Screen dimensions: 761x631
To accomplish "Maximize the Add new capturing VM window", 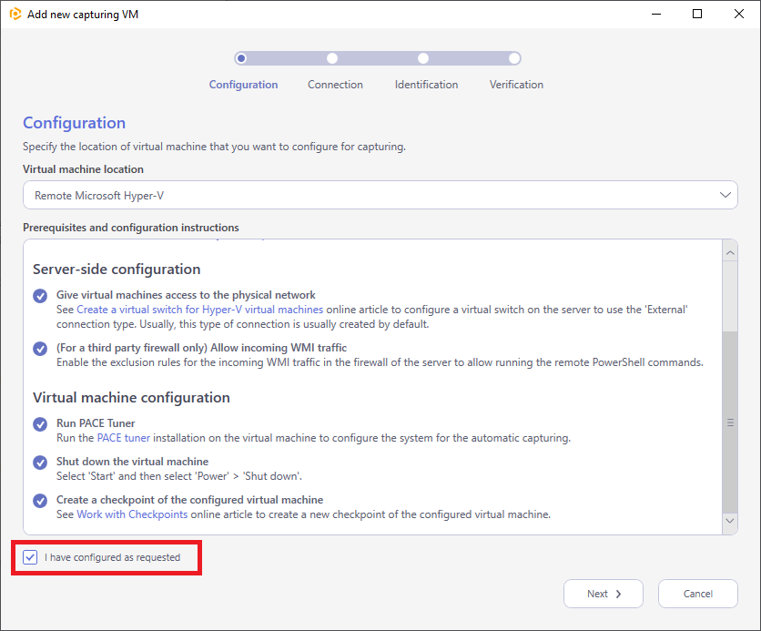I will 697,14.
